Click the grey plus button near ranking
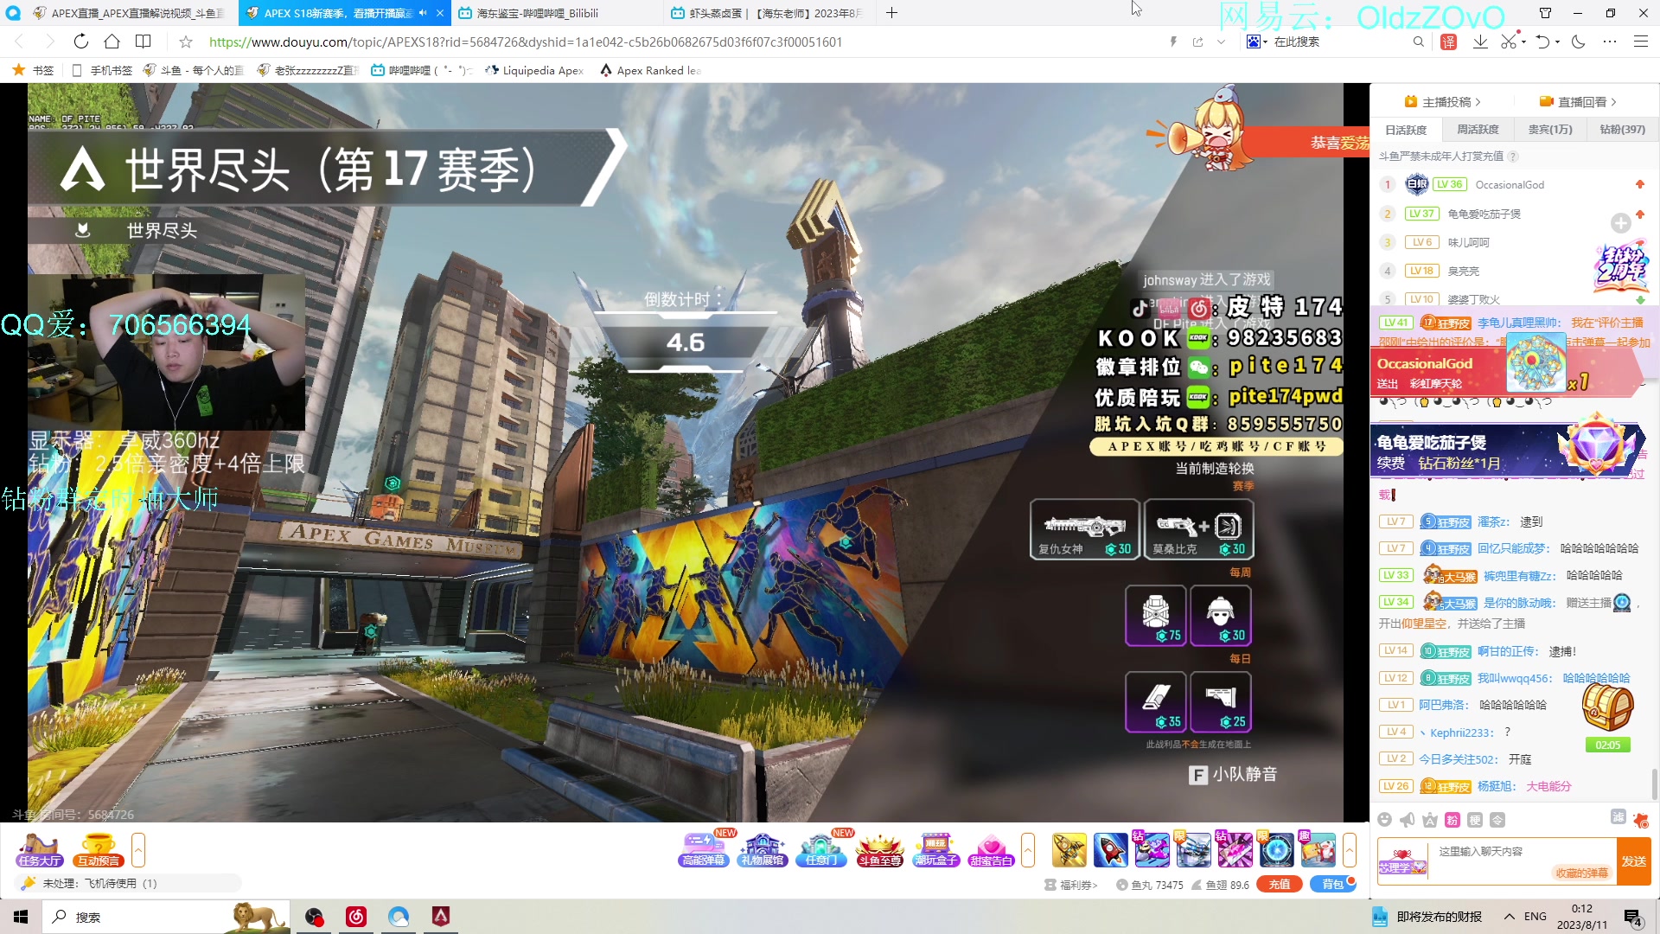Viewport: 1660px width, 934px height. pos(1620,223)
